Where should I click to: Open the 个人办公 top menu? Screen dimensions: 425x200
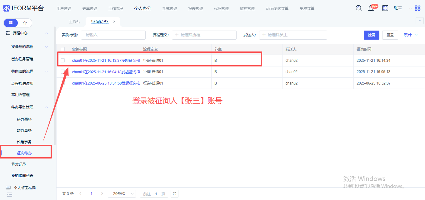(142, 8)
